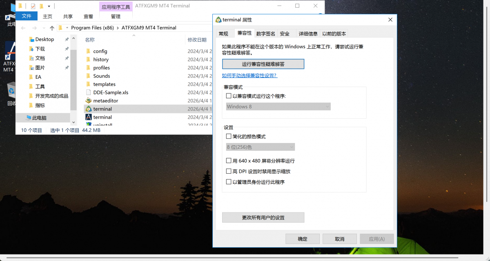Click the 更改所有用户的设置 button
490x261 pixels.
[263, 217]
